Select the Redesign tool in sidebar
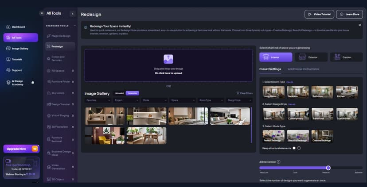The height and width of the screenshot is (187, 367). pyautogui.click(x=60, y=46)
